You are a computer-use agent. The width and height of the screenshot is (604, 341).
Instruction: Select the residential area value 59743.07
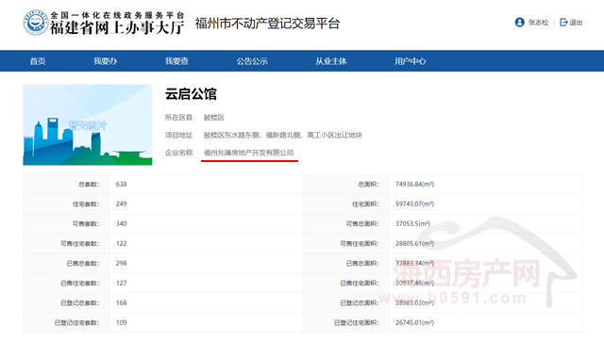coord(414,203)
